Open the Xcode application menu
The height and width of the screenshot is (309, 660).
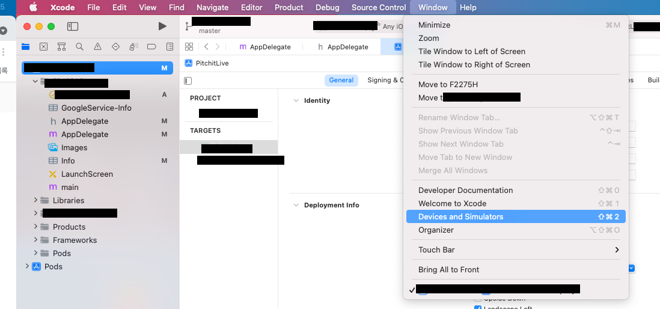pyautogui.click(x=63, y=7)
